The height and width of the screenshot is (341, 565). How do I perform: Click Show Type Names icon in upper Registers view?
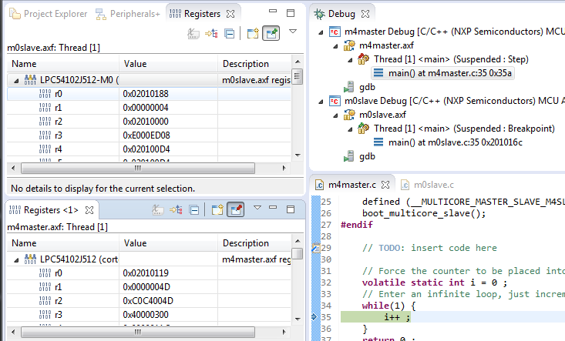coord(193,33)
